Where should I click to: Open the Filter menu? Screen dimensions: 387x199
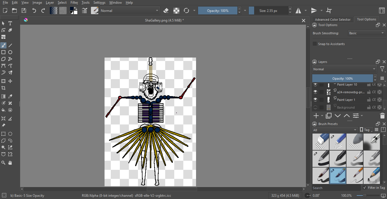pyautogui.click(x=74, y=3)
